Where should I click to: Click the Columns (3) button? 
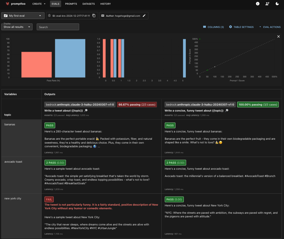[x=213, y=27]
